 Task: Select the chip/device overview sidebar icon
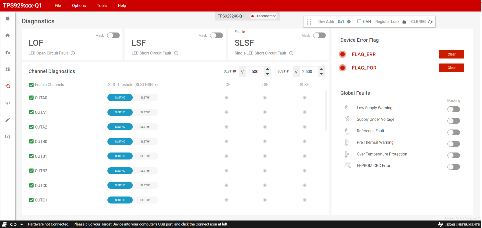click(8, 19)
